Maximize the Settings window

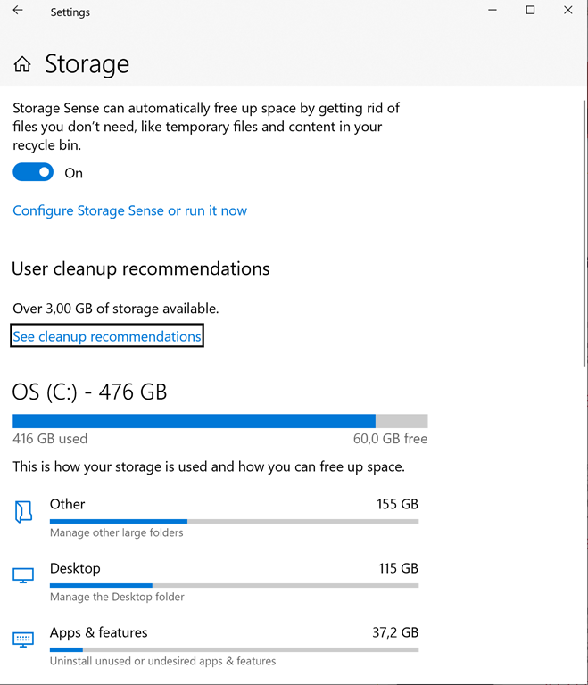530,12
